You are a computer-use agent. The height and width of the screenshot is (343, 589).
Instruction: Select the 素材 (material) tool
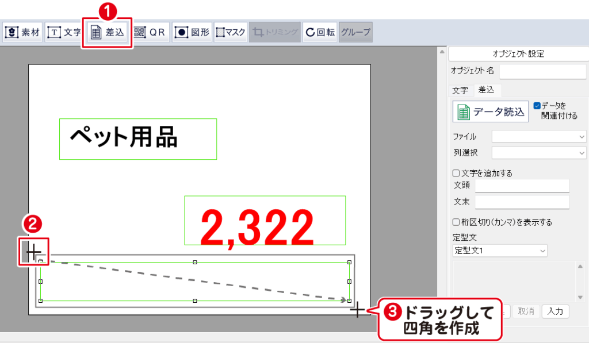(x=22, y=33)
